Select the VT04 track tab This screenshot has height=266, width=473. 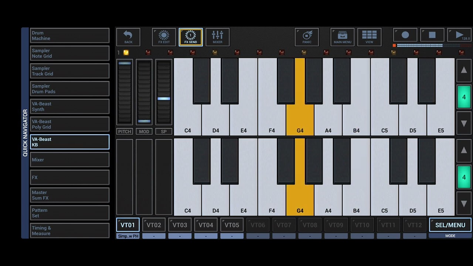[206, 225]
